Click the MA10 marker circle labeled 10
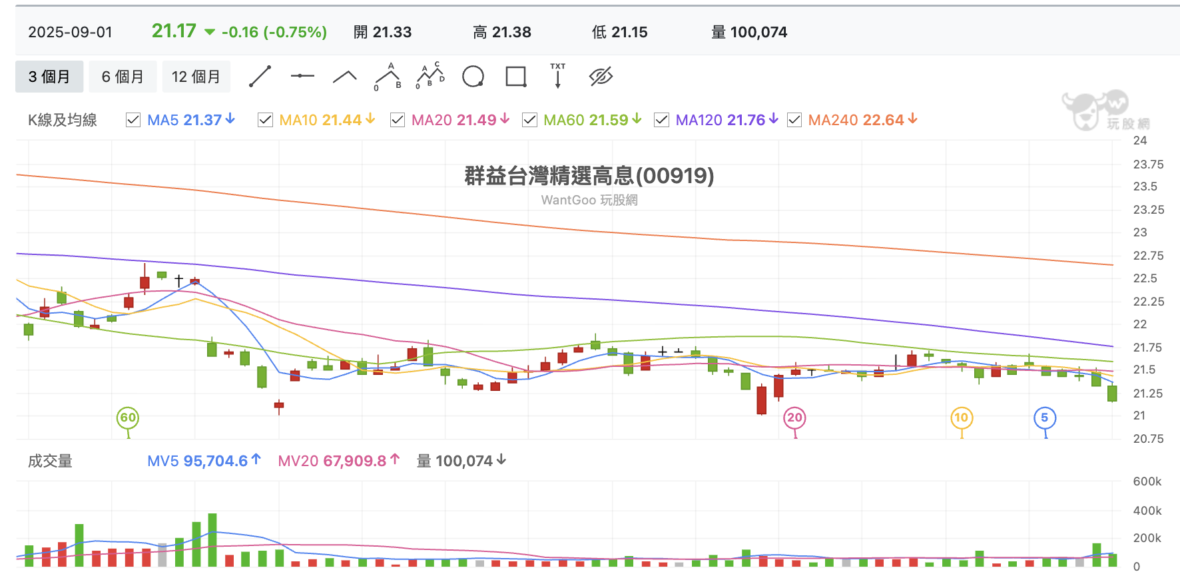This screenshot has height=578, width=1180. click(962, 418)
